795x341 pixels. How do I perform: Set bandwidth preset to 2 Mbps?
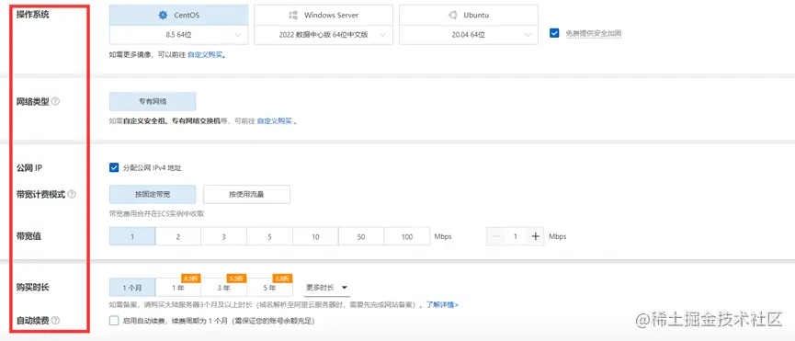tap(178, 236)
